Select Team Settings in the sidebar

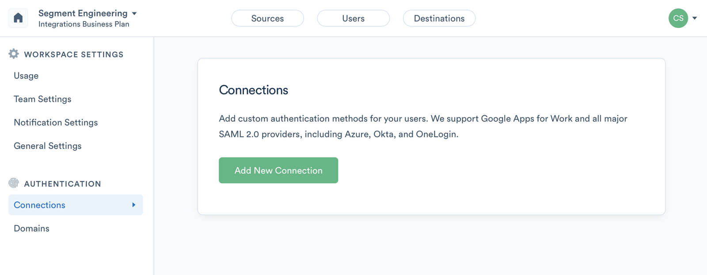tap(42, 99)
